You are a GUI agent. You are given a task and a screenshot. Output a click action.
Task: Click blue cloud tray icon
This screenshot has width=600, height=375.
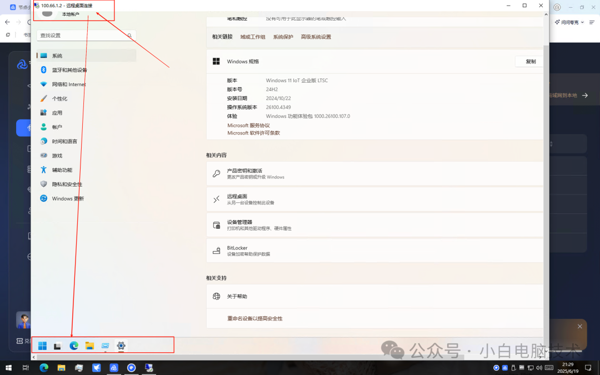point(504,368)
